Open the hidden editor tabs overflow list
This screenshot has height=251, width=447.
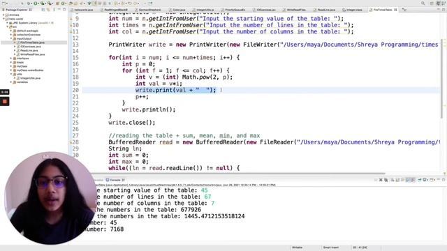click(x=404, y=10)
